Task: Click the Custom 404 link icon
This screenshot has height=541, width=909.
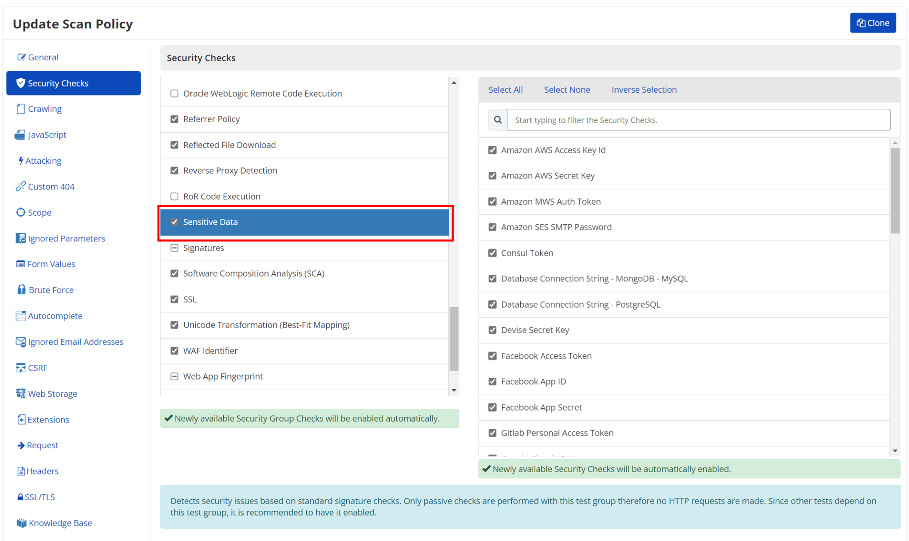Action: (x=20, y=186)
